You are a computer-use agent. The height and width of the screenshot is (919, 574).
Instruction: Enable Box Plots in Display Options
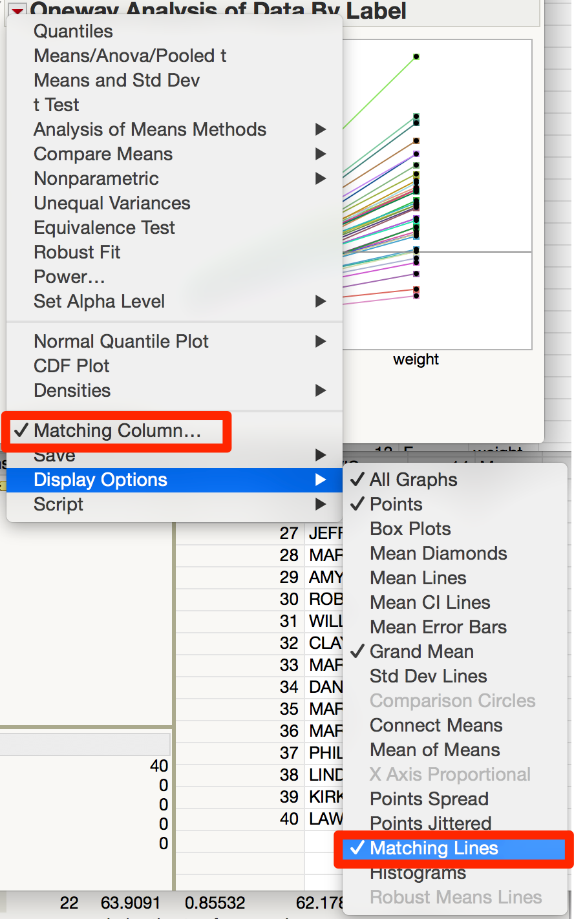pos(410,529)
